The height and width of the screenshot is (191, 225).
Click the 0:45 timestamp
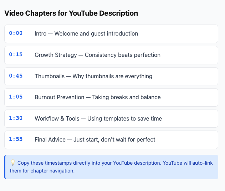click(16, 76)
